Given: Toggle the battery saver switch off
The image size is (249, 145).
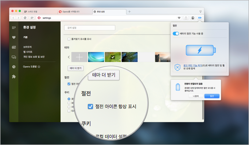Looking at the screenshot, I should click(x=176, y=33).
